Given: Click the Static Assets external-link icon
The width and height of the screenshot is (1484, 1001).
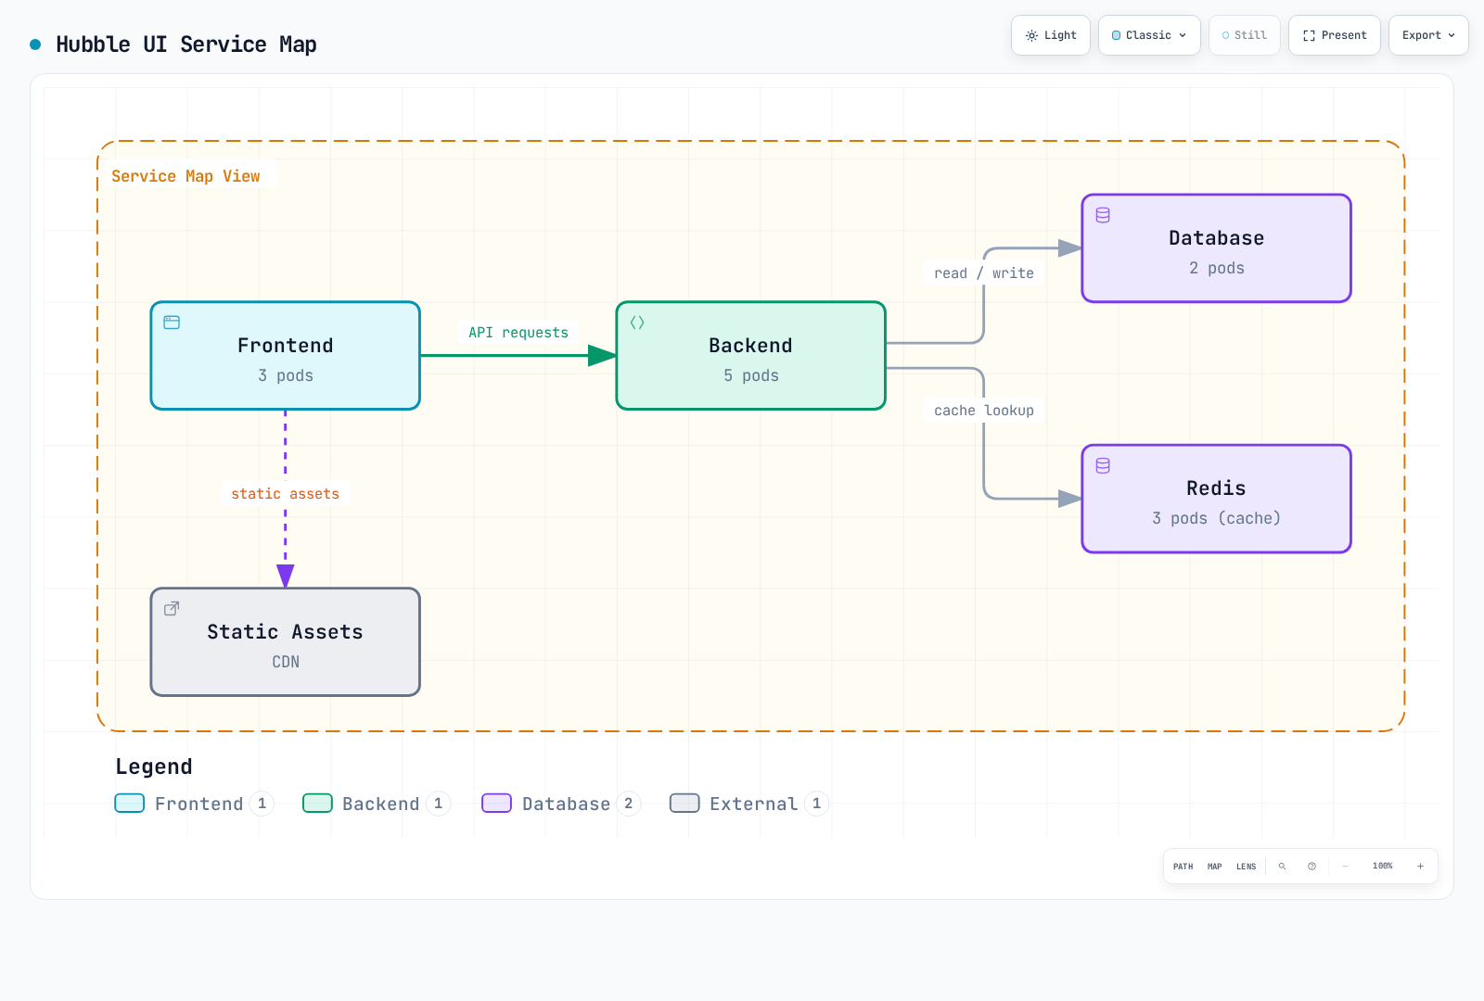Looking at the screenshot, I should click(172, 609).
